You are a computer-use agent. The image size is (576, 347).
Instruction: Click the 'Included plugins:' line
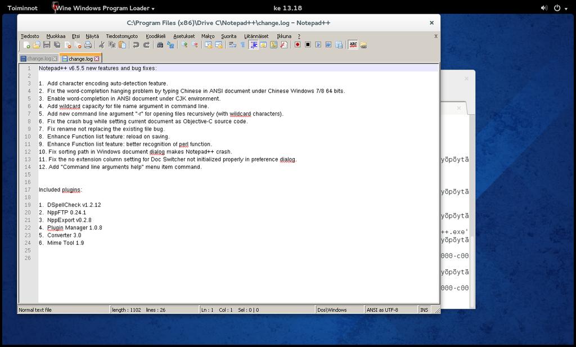60,190
